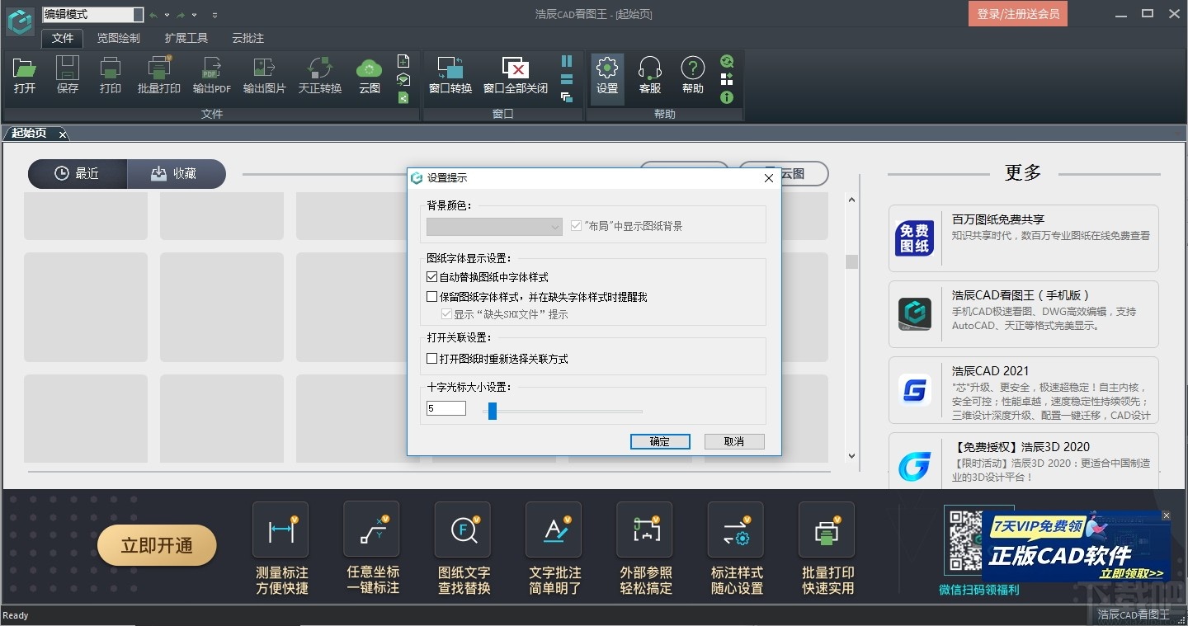This screenshot has width=1188, height=626.
Task: Confirm settings with 确定 button
Action: 659,441
